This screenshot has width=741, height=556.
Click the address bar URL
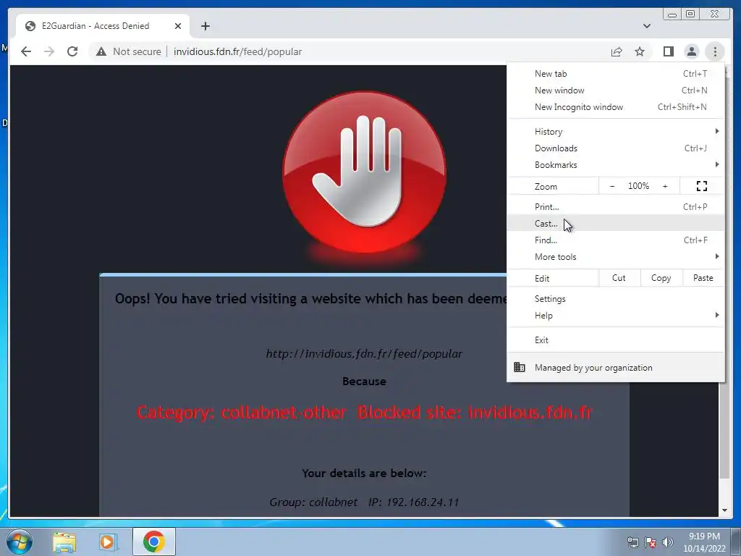237,51
